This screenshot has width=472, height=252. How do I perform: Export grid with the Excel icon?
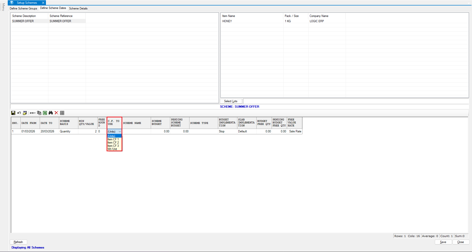[45, 113]
